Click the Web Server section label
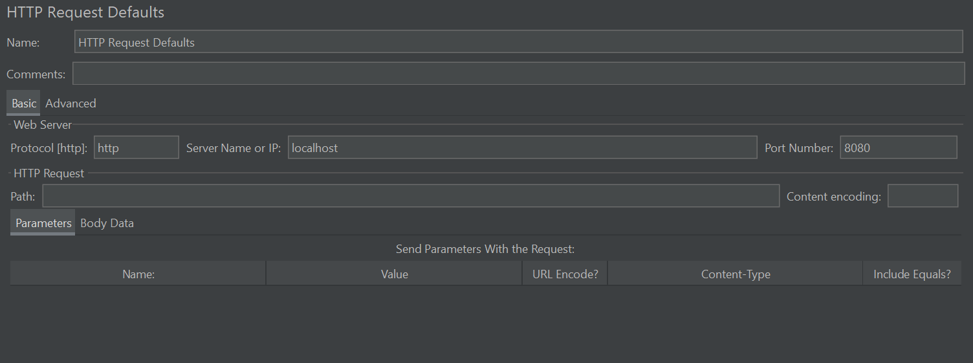 (43, 124)
